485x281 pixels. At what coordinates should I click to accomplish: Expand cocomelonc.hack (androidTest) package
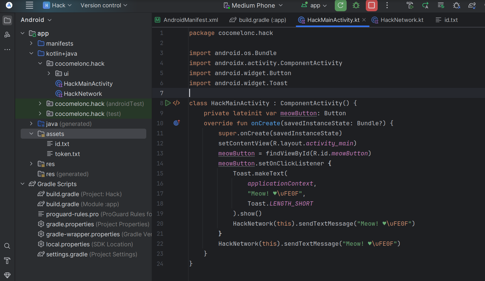pyautogui.click(x=40, y=103)
